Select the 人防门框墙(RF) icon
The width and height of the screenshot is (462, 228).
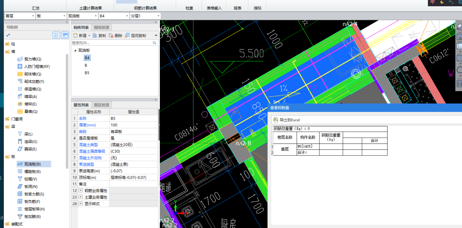(x=20, y=66)
